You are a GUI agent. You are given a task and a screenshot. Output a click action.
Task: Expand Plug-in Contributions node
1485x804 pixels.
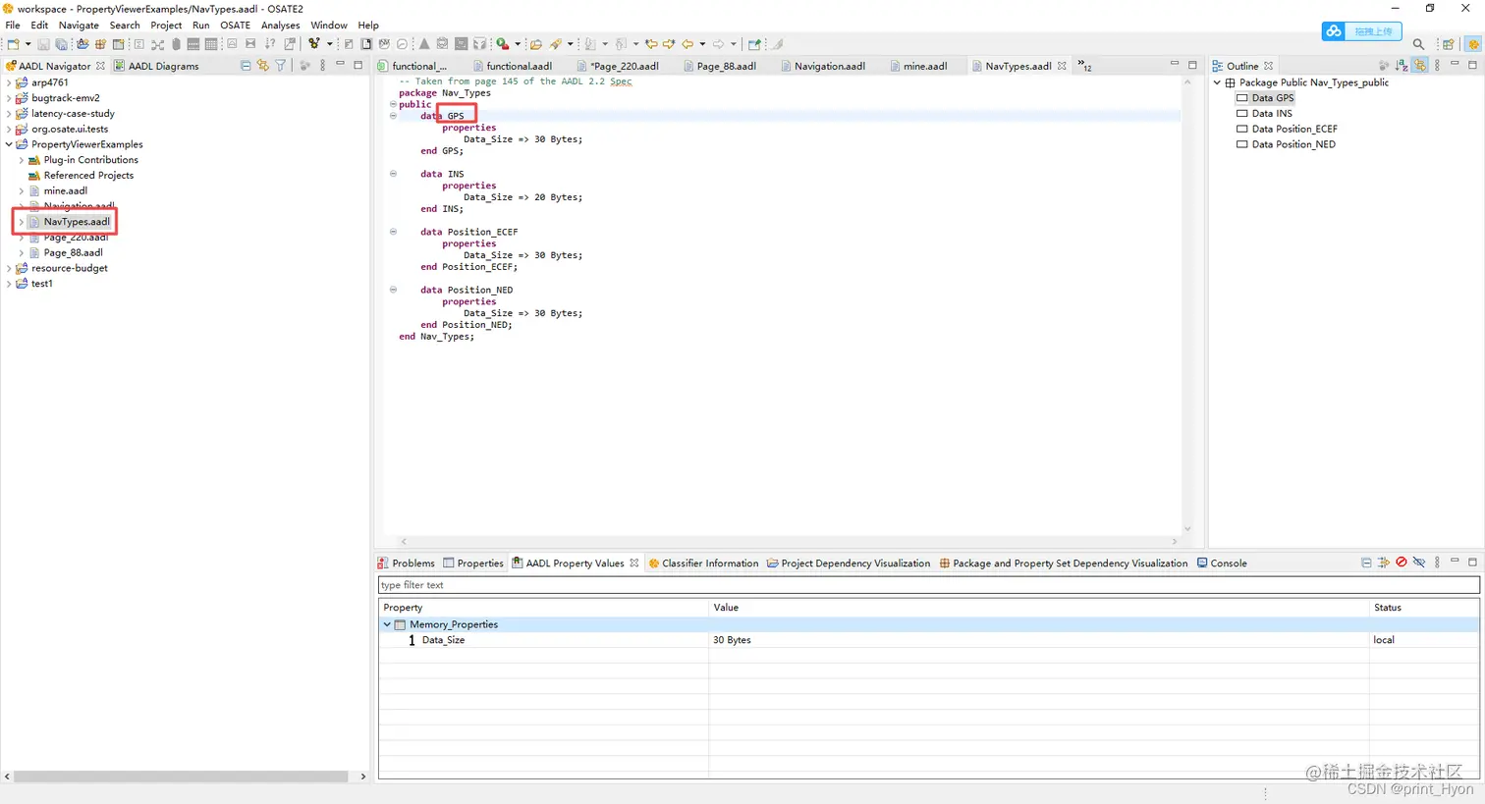click(22, 160)
